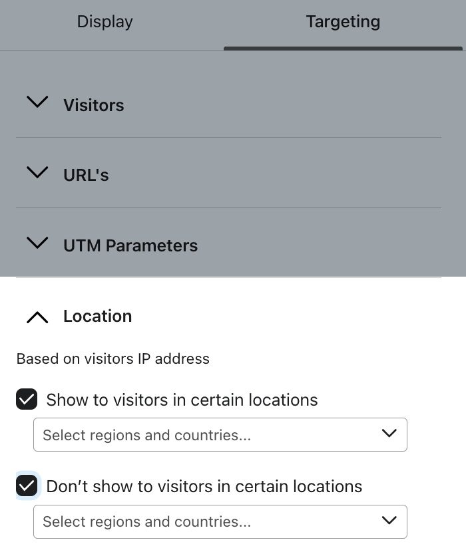Click the checkmark inside the Show visitors checkbox
Viewport: 466px width, 552px height.
point(27,400)
